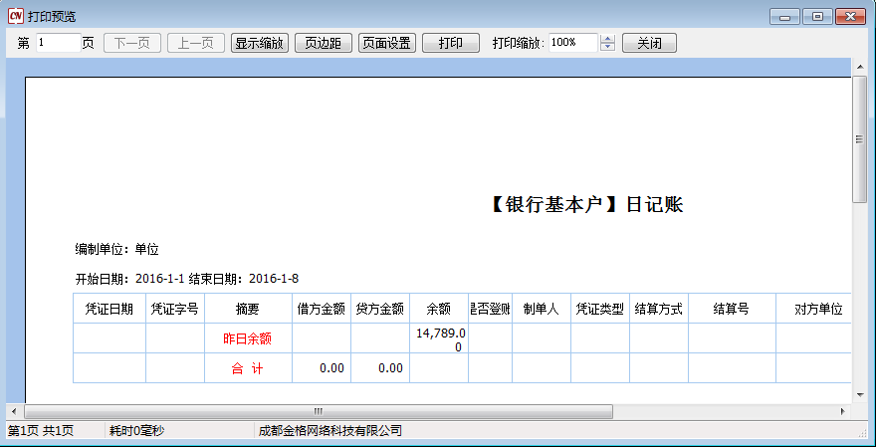Click the 显示缩放 button
876x447 pixels.
(x=260, y=43)
